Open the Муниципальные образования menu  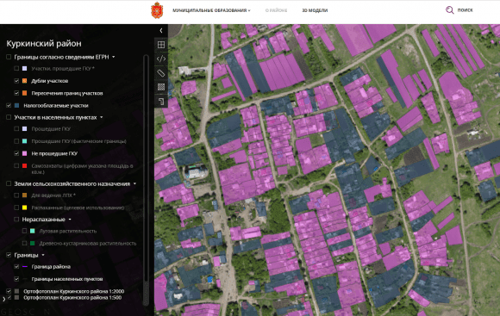[x=211, y=10]
